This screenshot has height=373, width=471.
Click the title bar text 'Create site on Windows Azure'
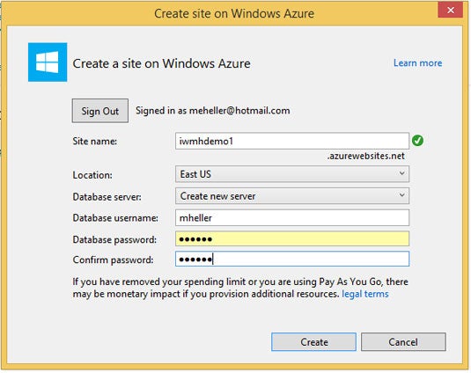(234, 13)
